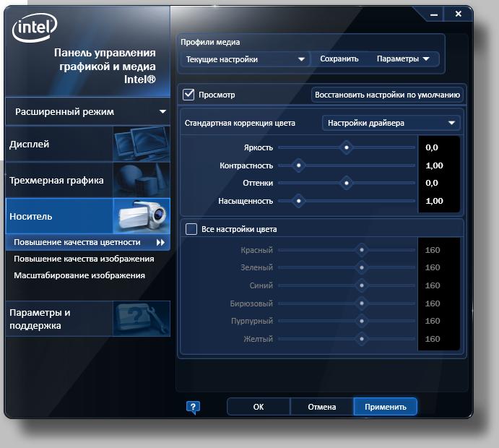Click the Контрастность value 1,00
The width and height of the screenshot is (499, 448).
[x=435, y=165]
